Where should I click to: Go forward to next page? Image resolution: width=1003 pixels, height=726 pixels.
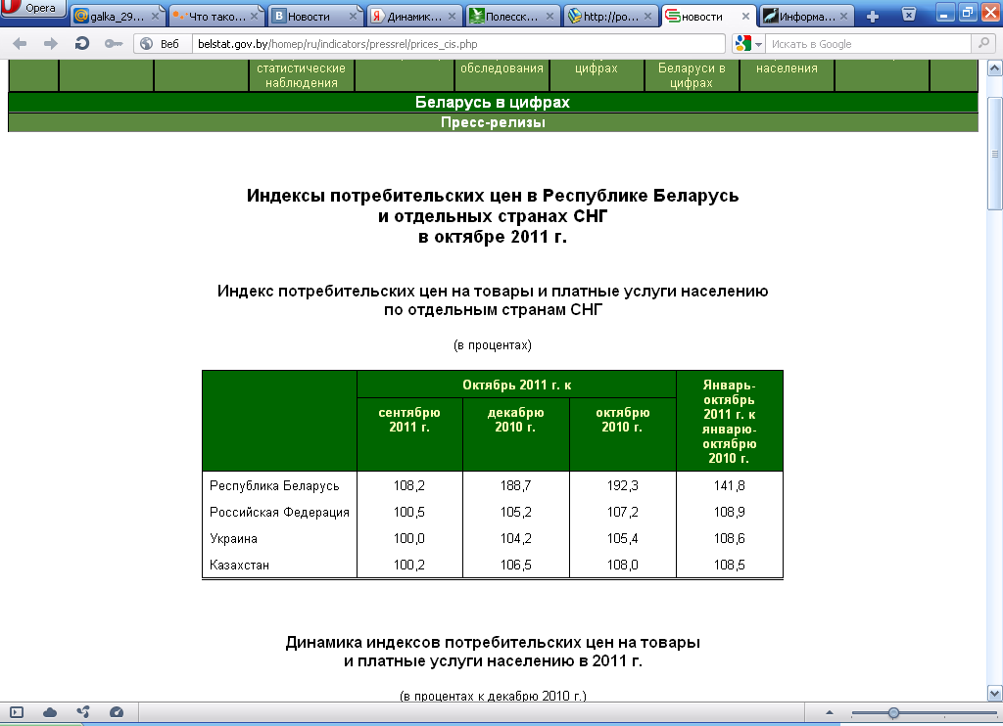tap(51, 43)
